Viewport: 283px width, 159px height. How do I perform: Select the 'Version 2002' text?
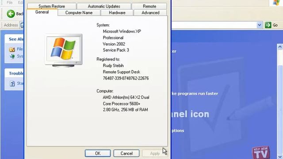pyautogui.click(x=114, y=44)
